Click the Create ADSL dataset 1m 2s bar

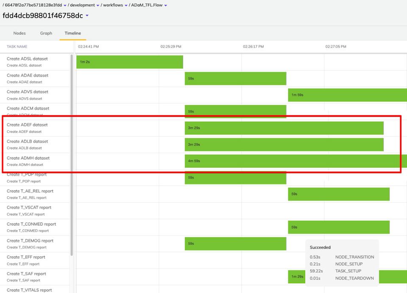[129, 62]
